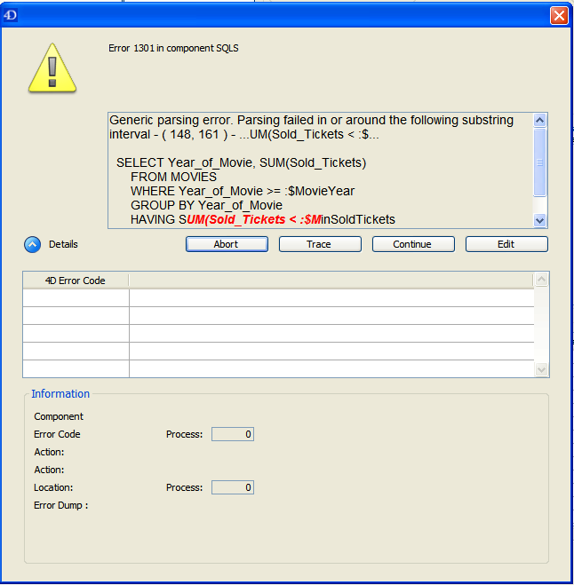Click the red highlighted text in HAVING clause
Image resolution: width=574 pixels, height=585 pixels.
click(253, 219)
